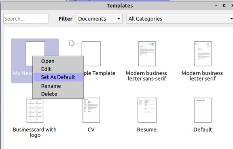233x149 pixels.
Task: Click the 'Businesscard with logo' label
Action: [x=35, y=132]
